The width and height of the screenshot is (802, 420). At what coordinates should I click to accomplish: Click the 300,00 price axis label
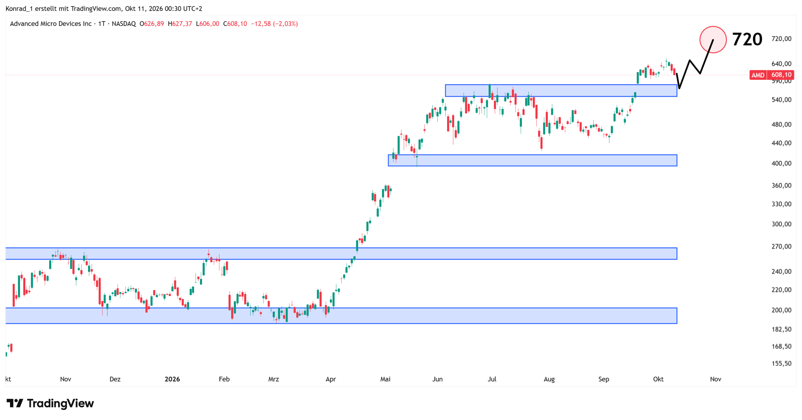tap(781, 224)
